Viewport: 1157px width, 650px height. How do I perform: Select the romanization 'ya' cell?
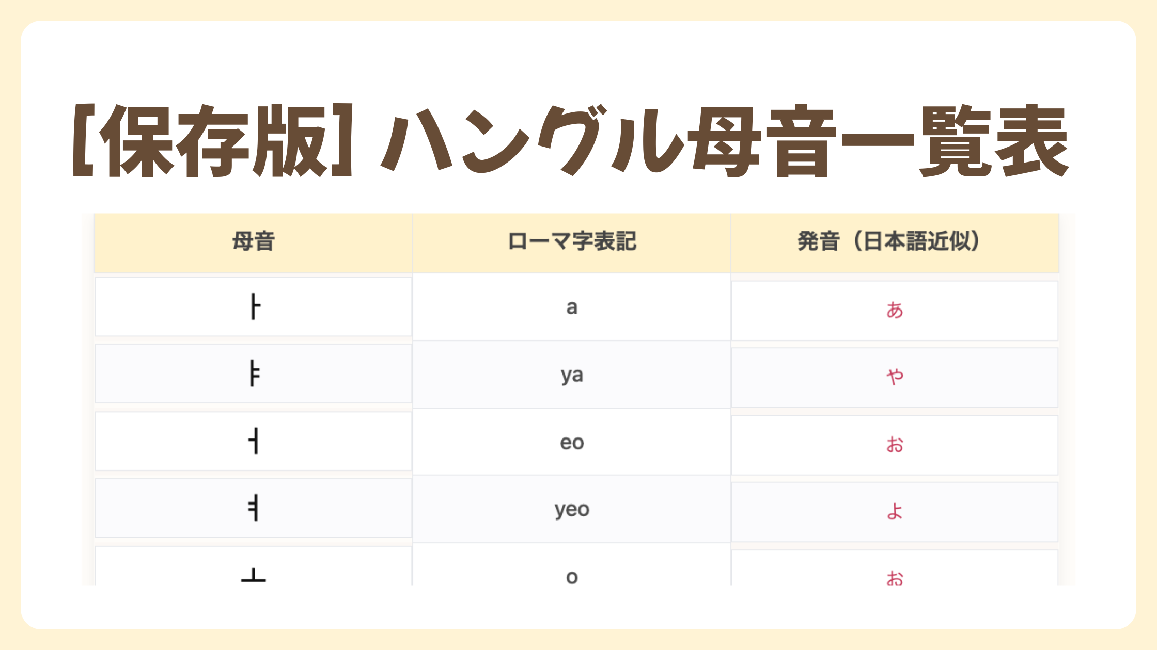[x=571, y=375]
